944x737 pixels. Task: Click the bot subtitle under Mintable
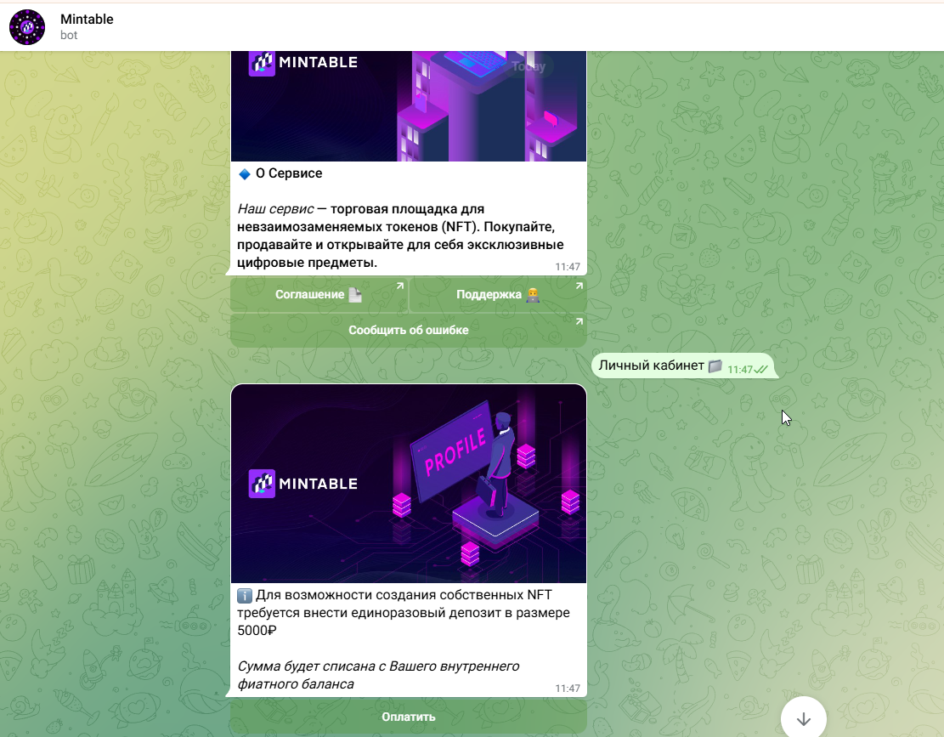pyautogui.click(x=69, y=35)
